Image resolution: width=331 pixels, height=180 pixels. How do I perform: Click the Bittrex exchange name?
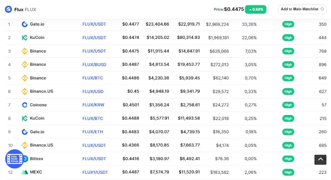coord(36,158)
